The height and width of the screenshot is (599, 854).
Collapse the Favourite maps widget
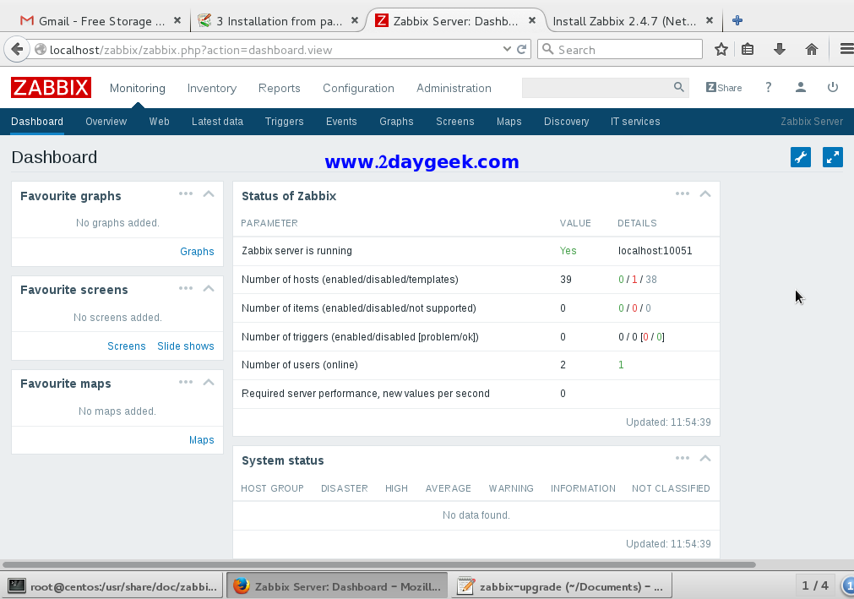tap(209, 382)
